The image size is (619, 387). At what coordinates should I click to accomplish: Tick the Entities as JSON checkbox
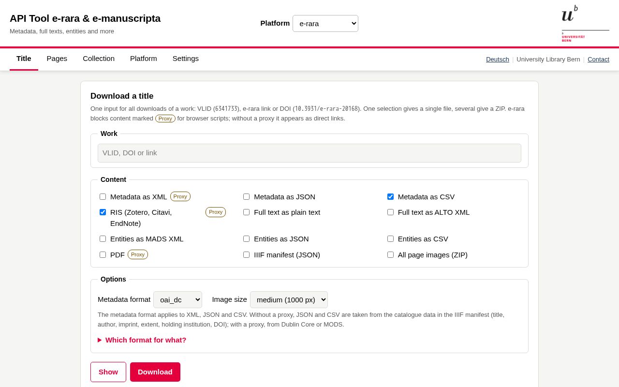coord(247,239)
